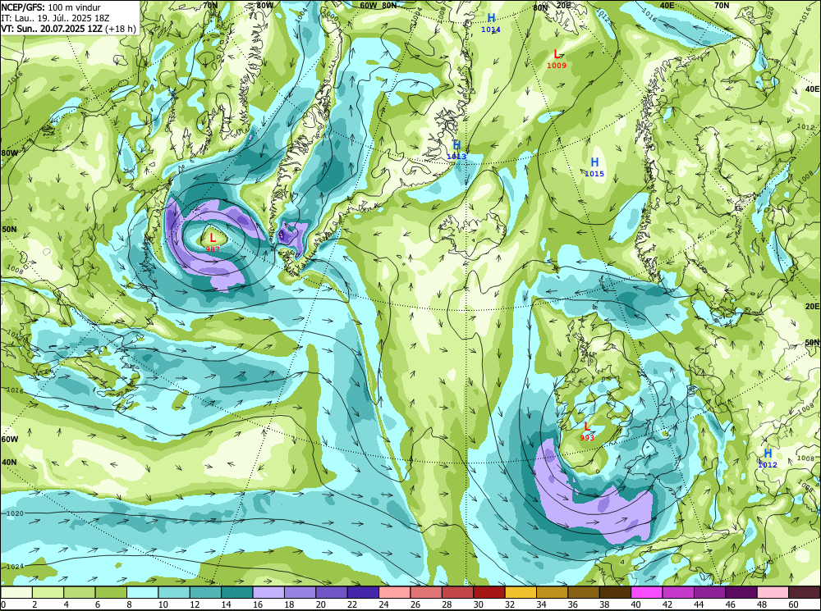The image size is (821, 611).
Task: Click the 0 tick label on the wind scale
Action: [3, 604]
